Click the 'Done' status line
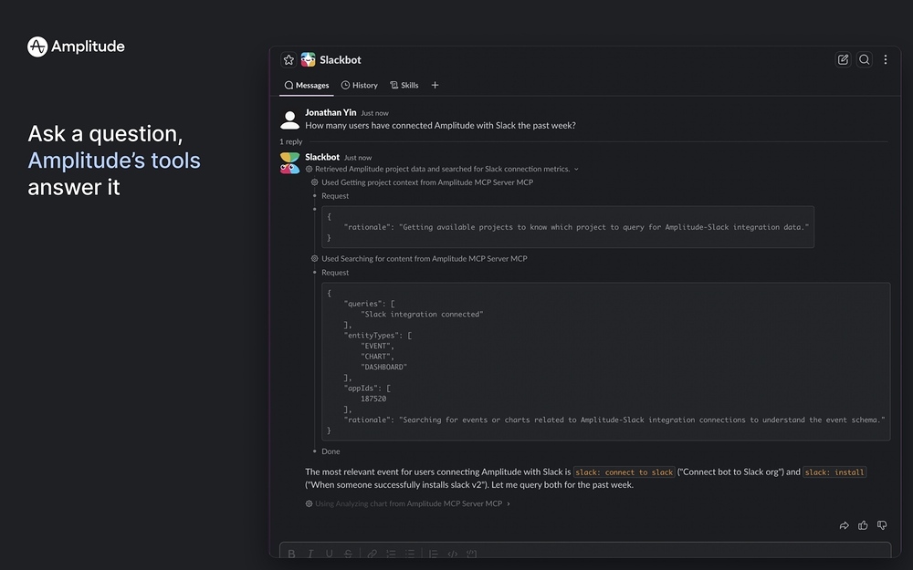 coord(331,451)
